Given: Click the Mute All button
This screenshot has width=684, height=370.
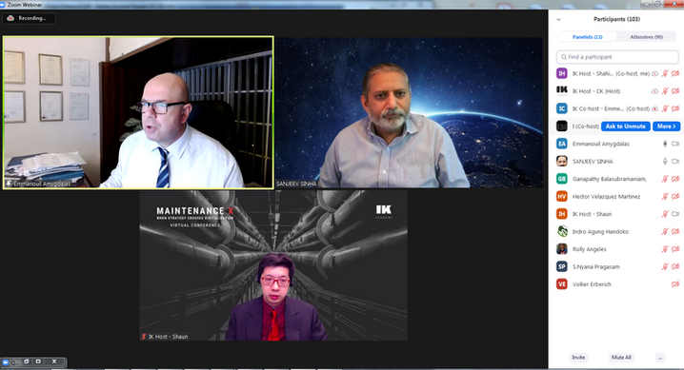Looking at the screenshot, I should pos(621,358).
